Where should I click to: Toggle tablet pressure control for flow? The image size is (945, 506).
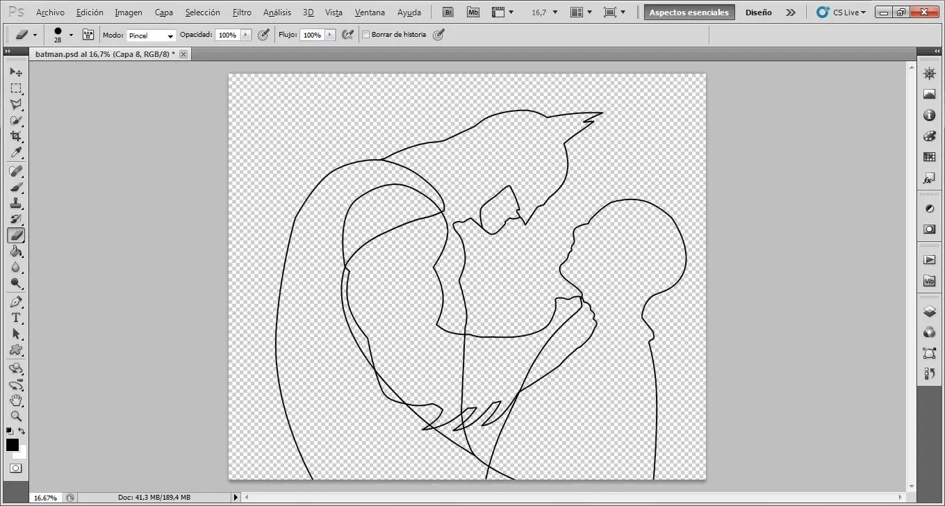point(347,35)
